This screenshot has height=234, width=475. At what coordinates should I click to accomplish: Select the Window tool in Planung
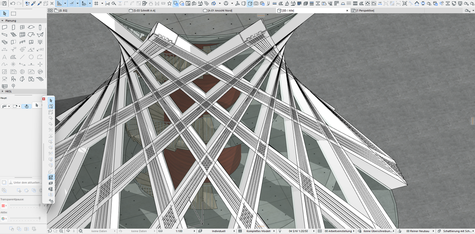22,27
